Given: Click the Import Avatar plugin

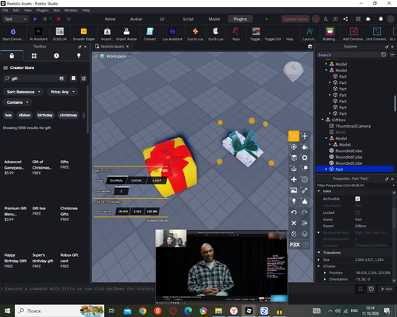Looking at the screenshot, I should [x=126, y=34].
